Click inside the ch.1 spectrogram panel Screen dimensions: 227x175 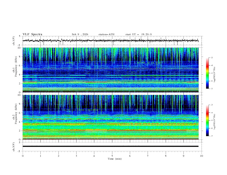point(112,70)
